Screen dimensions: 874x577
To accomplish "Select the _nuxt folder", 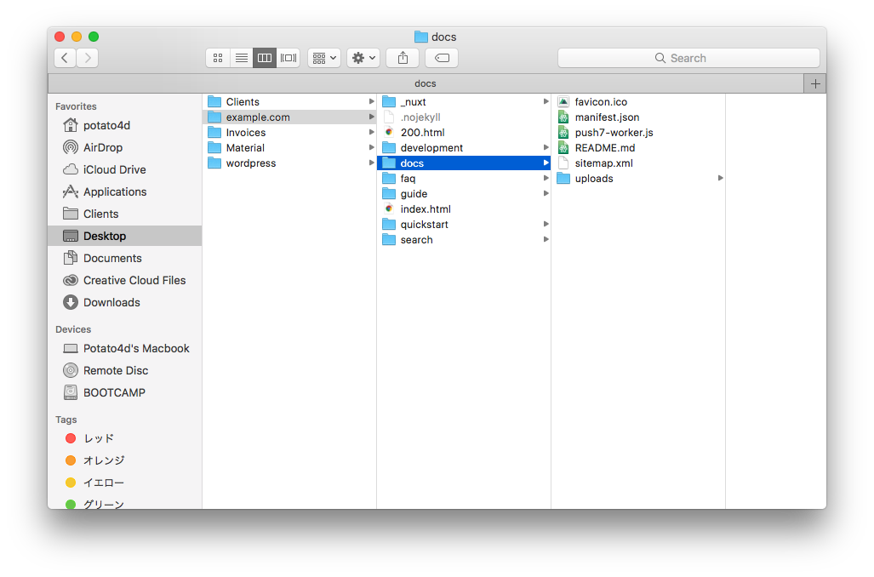I will (x=464, y=102).
